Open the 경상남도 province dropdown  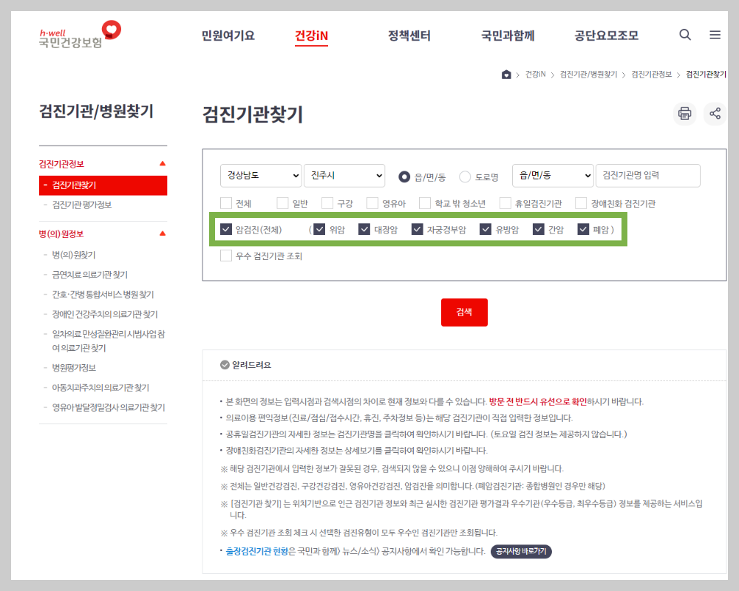coord(261,176)
